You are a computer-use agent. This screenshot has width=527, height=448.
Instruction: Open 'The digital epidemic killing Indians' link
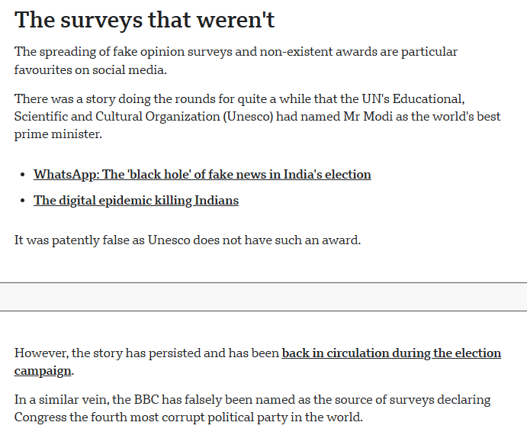pyautogui.click(x=136, y=201)
